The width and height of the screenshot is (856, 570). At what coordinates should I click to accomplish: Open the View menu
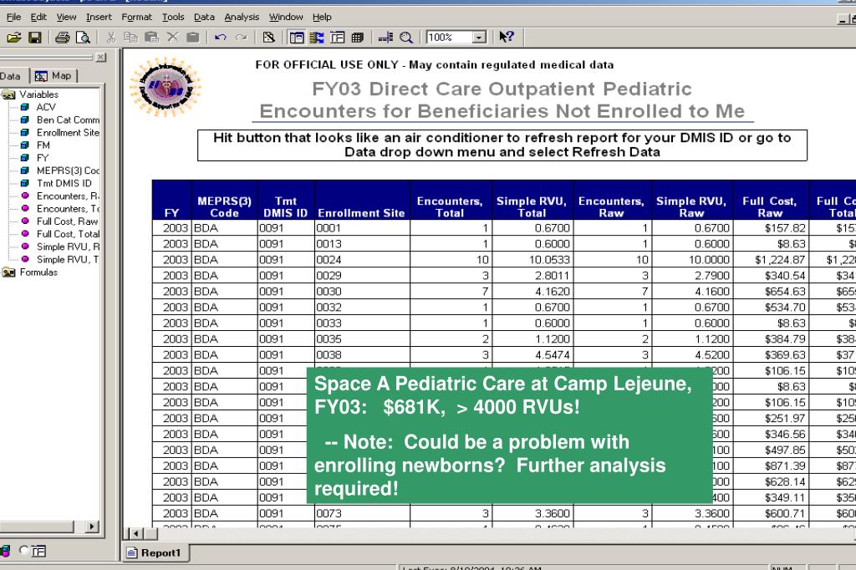click(67, 17)
